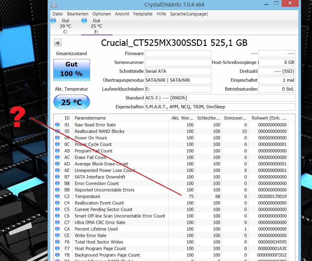Click the Eingeschaltet 1 mal field
Screen dimensions: 312x261
click(277, 80)
